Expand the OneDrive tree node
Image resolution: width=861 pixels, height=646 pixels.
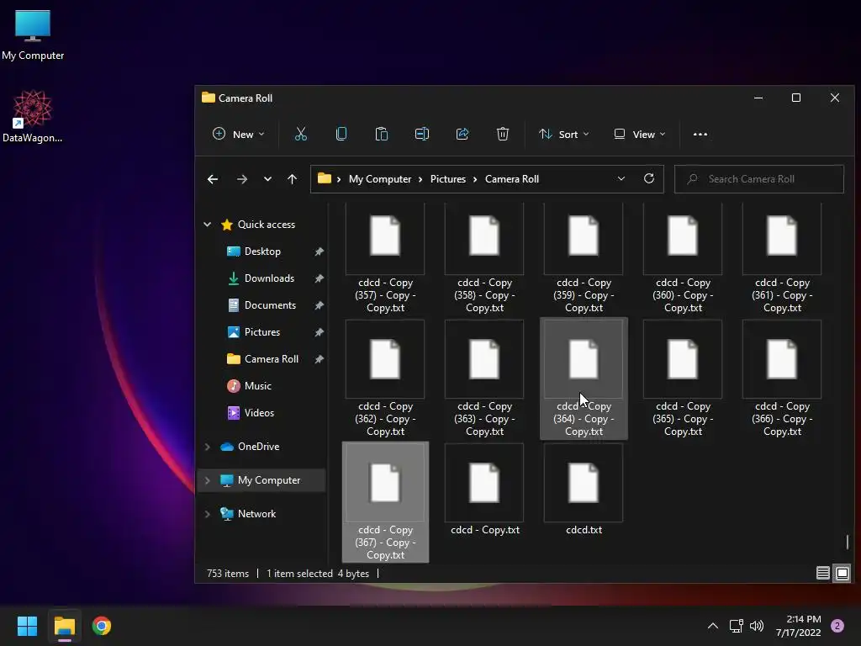[208, 447]
